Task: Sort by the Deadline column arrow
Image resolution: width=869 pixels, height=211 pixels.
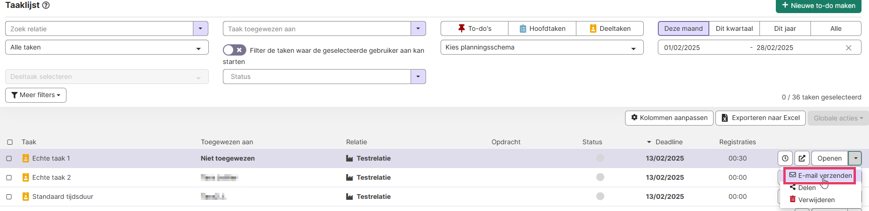Action: coord(649,142)
